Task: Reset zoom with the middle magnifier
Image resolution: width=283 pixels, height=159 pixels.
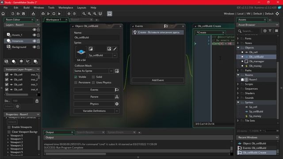Action: pyautogui.click(x=89, y=14)
